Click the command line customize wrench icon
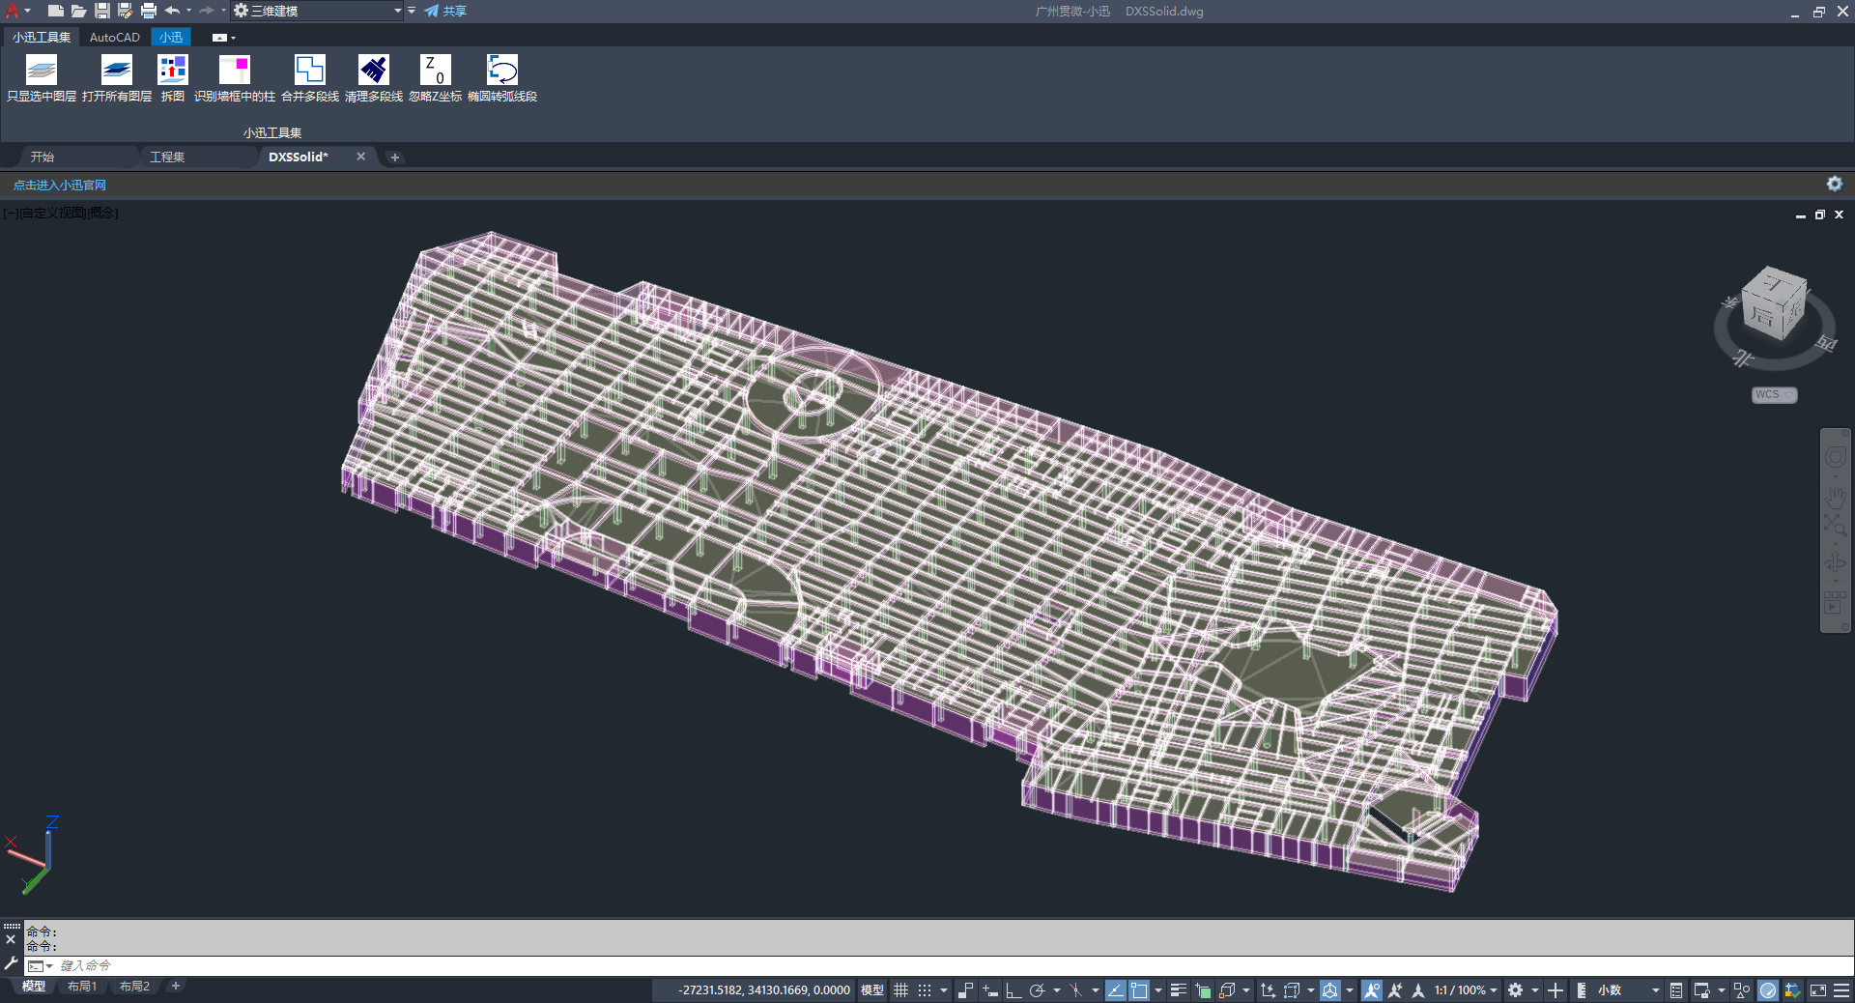 point(11,963)
